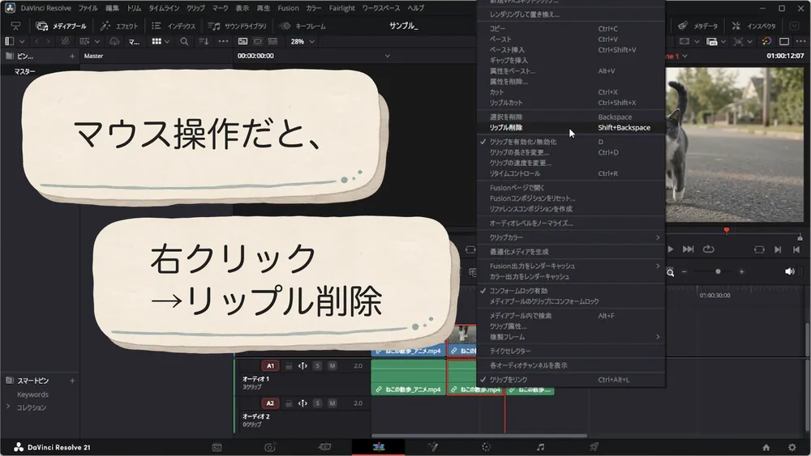
Task: Toggle lock on A2 audio track
Action: tap(289, 403)
